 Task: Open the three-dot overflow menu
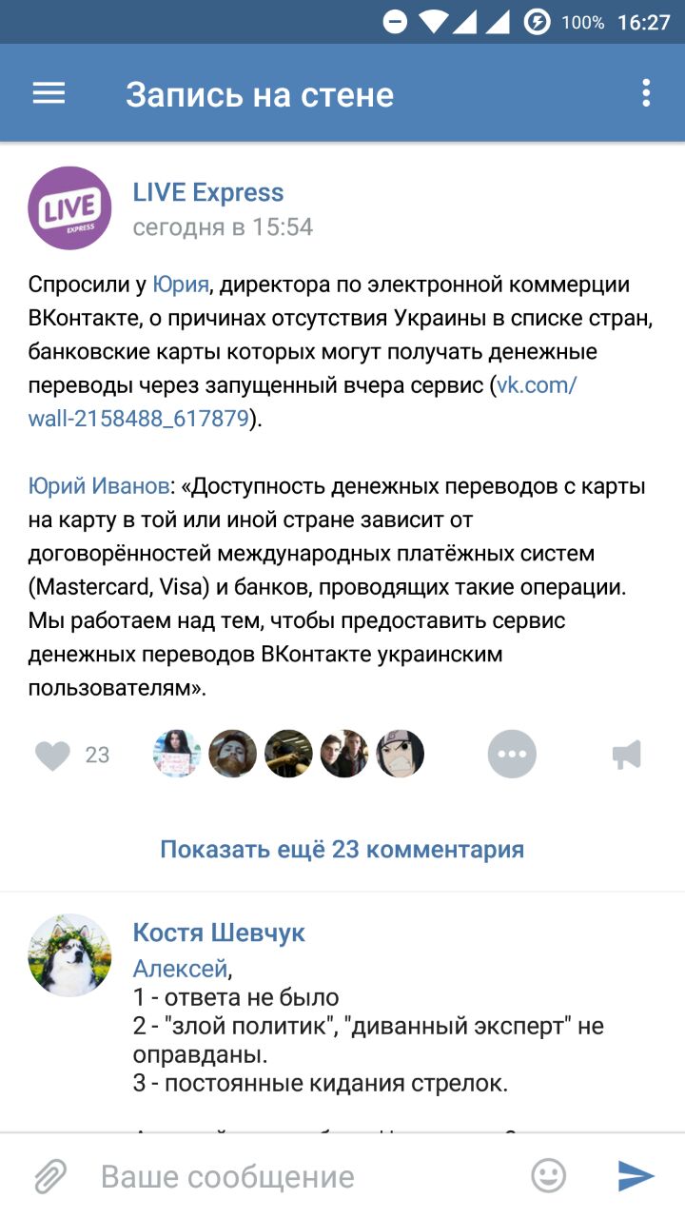(x=646, y=93)
